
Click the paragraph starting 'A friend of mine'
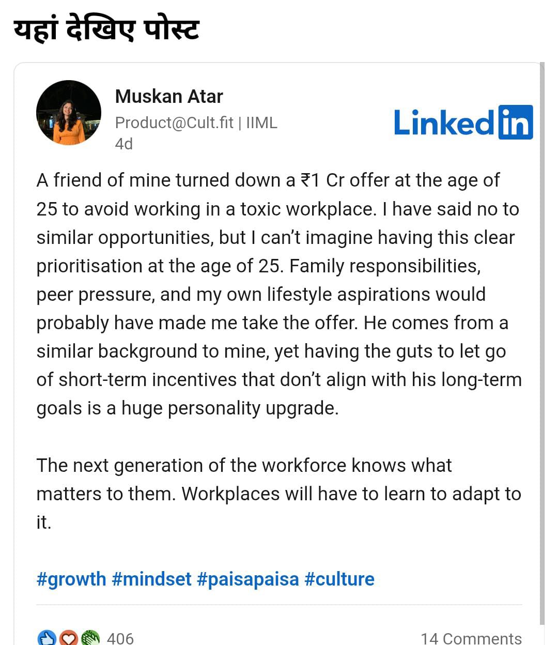pos(279,294)
